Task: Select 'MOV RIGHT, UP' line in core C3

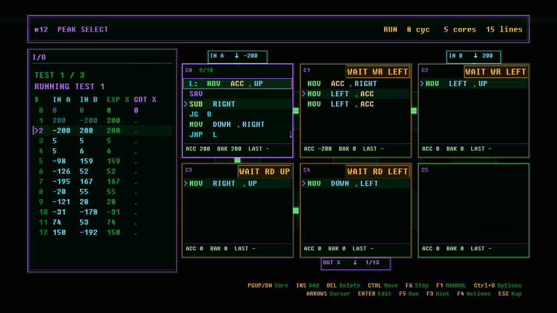Action: pos(238,184)
